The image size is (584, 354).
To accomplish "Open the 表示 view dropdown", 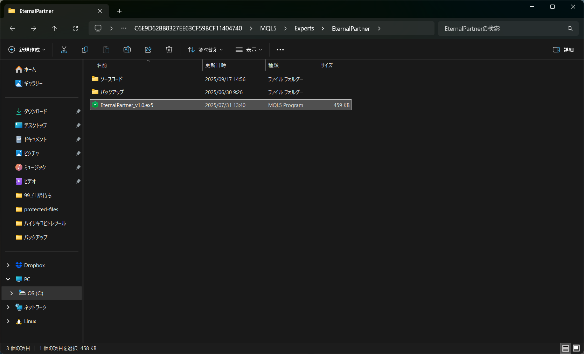I will [x=249, y=50].
